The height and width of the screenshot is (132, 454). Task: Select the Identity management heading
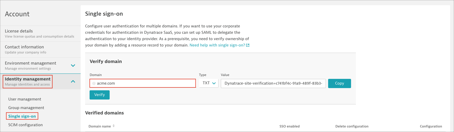(x=28, y=79)
